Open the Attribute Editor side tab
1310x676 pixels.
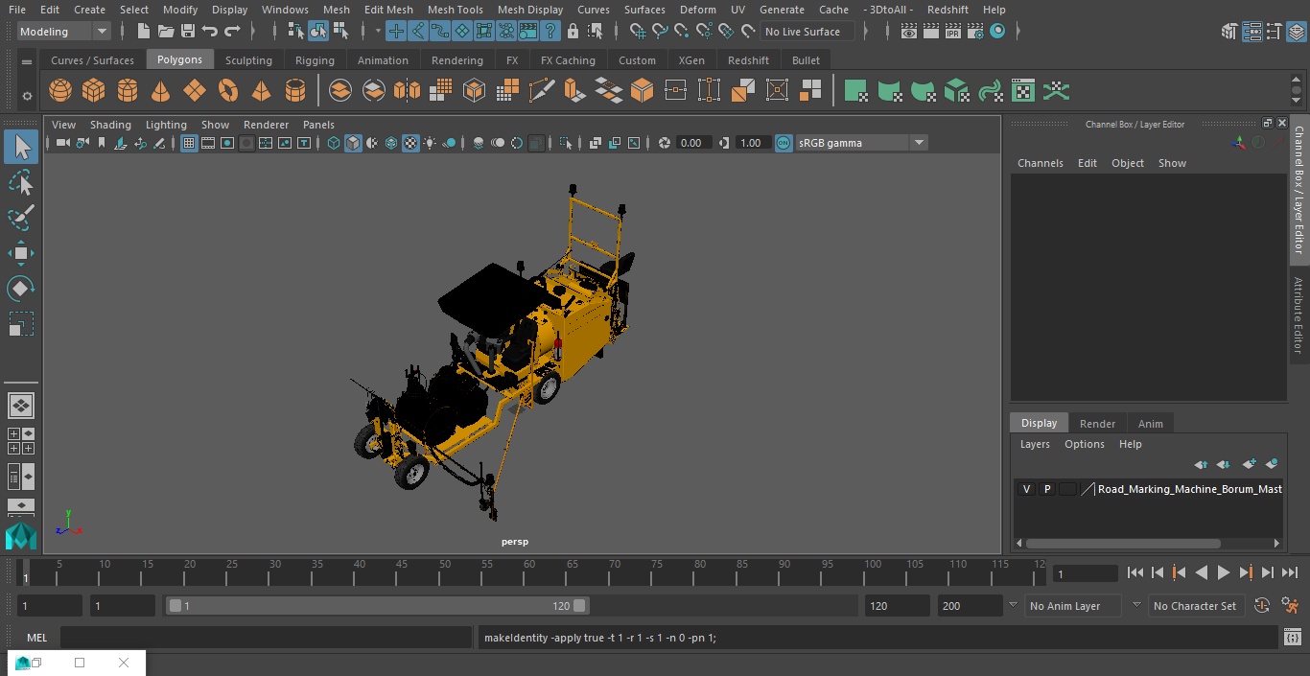1298,315
